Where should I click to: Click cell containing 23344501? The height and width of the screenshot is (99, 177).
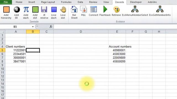click(16, 54)
